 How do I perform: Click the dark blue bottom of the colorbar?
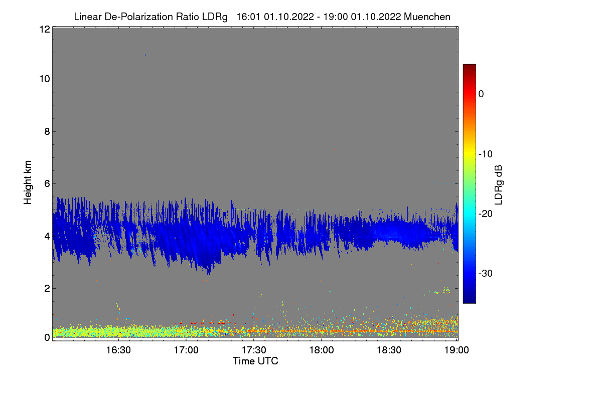point(469,298)
